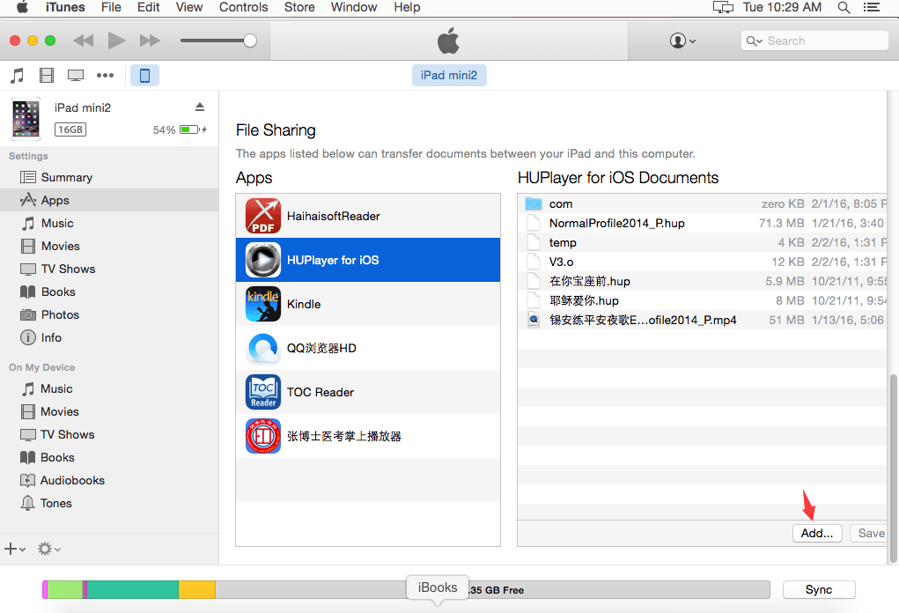The width and height of the screenshot is (899, 613).
Task: Click the yellow storage segment
Action: pyautogui.click(x=196, y=589)
